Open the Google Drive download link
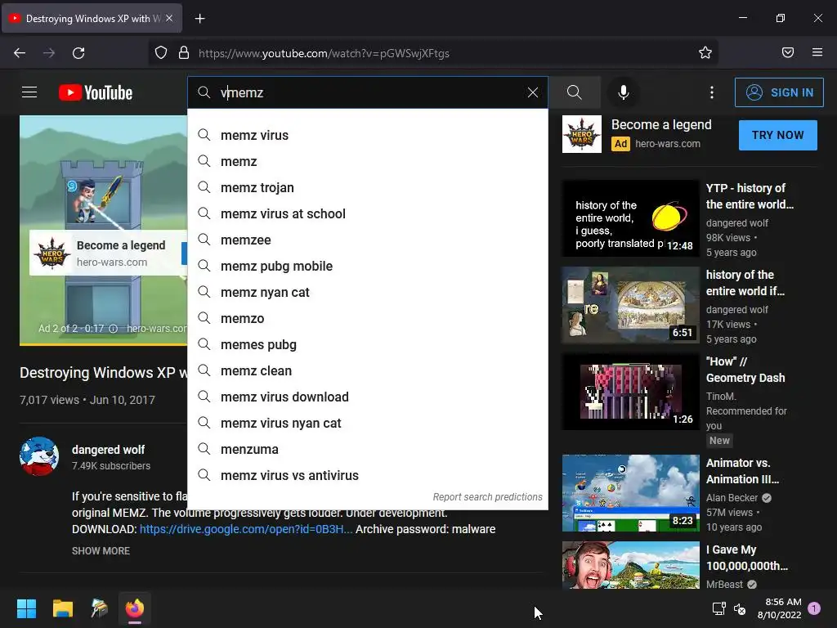Image resolution: width=837 pixels, height=628 pixels. tap(245, 529)
